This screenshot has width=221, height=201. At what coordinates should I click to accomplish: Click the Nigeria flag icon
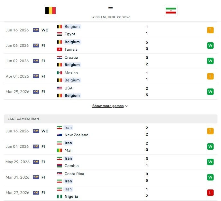coord(60,197)
